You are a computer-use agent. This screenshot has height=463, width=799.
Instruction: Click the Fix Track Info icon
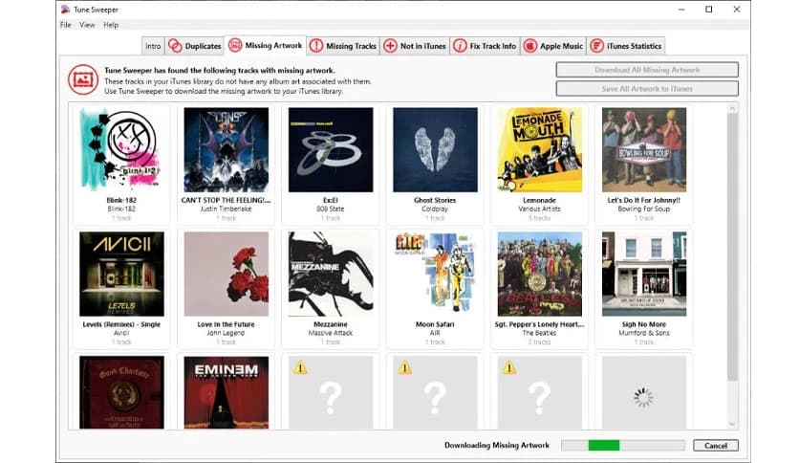coord(460,46)
